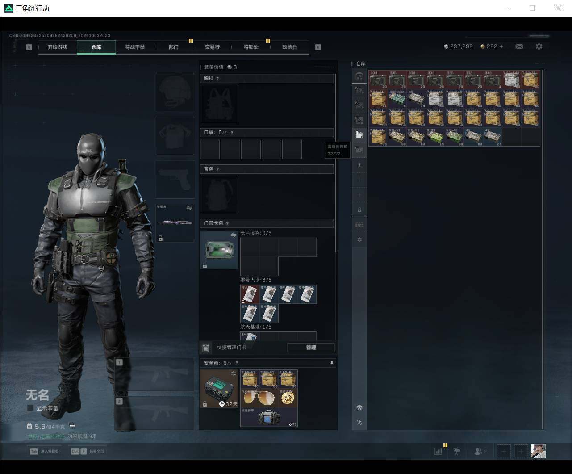Select the 标准护甲 repair kit item
The image size is (572, 474).
pyautogui.click(x=269, y=417)
